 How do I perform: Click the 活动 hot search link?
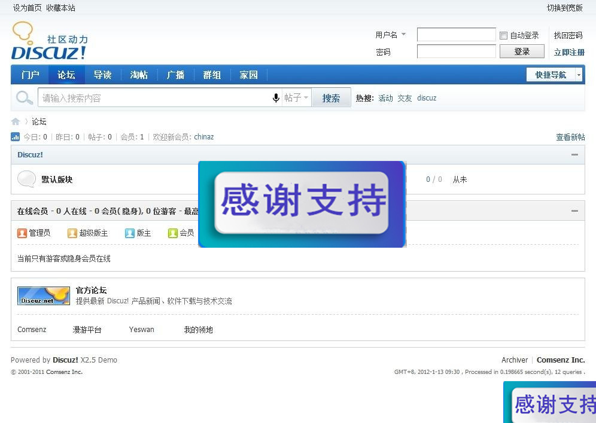click(385, 98)
